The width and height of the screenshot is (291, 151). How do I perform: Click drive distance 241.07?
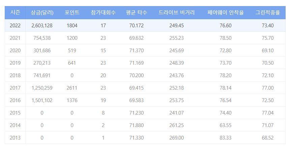176,113
